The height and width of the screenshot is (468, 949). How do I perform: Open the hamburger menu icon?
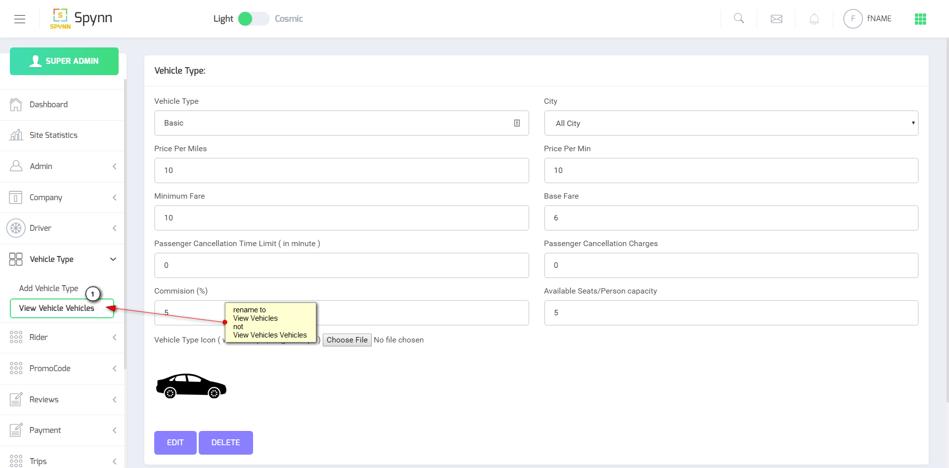tap(20, 19)
